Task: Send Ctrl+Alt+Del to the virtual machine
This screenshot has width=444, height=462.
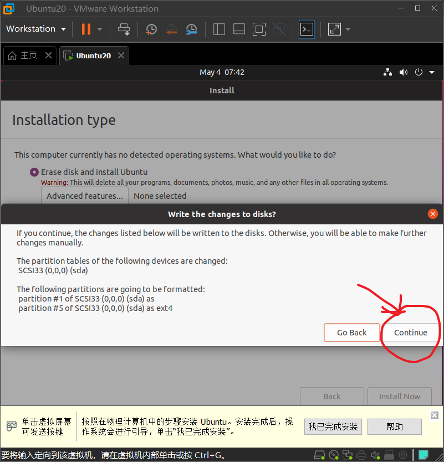Action: pyautogui.click(x=124, y=29)
